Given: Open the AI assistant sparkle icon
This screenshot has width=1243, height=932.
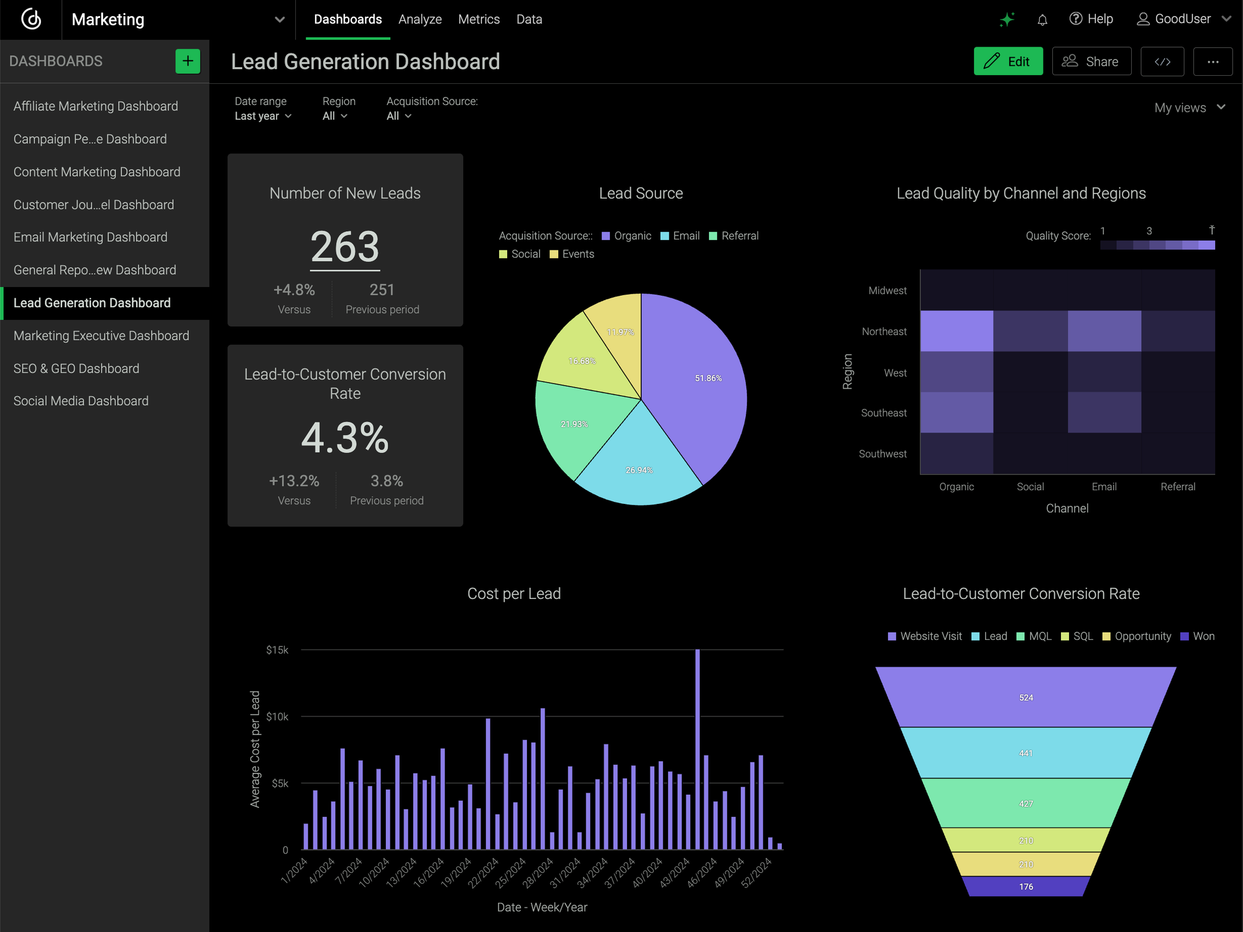Looking at the screenshot, I should (1007, 19).
